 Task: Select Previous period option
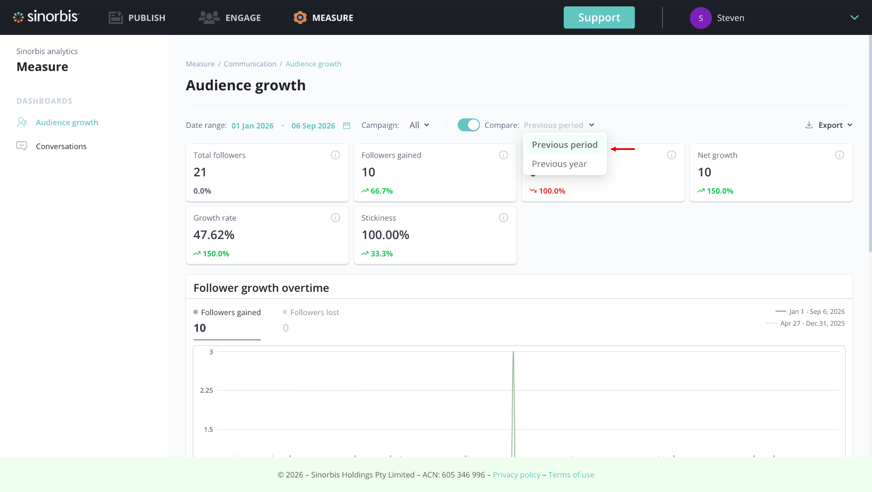click(x=565, y=145)
